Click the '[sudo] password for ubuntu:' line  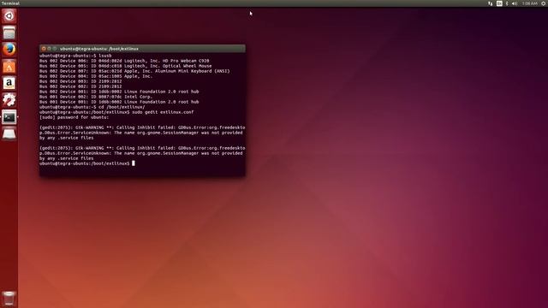point(74,117)
